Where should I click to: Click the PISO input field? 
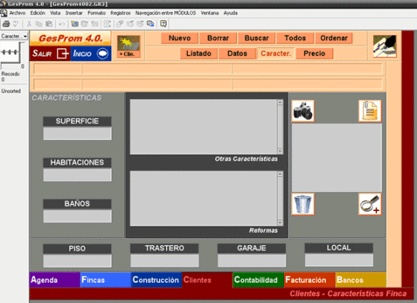[x=77, y=261]
